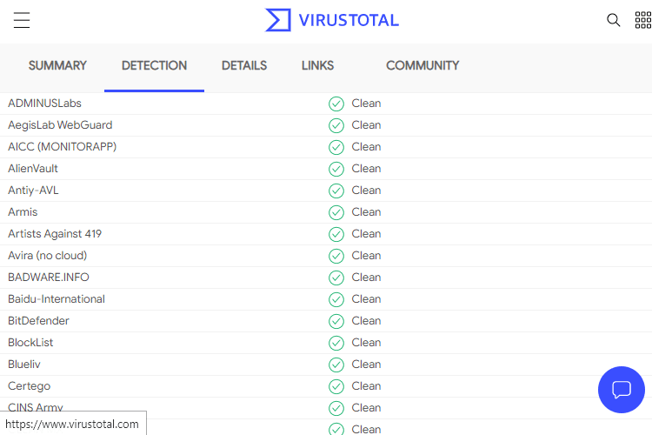The width and height of the screenshot is (652, 435).
Task: Open the hamburger navigation menu
Action: point(22,20)
